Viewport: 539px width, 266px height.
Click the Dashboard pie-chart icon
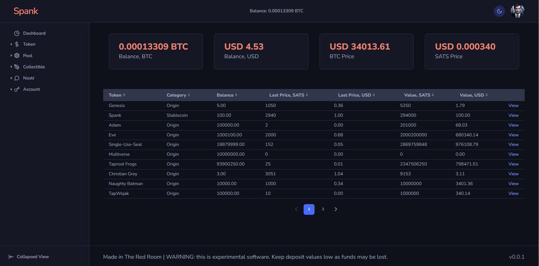[17, 33]
